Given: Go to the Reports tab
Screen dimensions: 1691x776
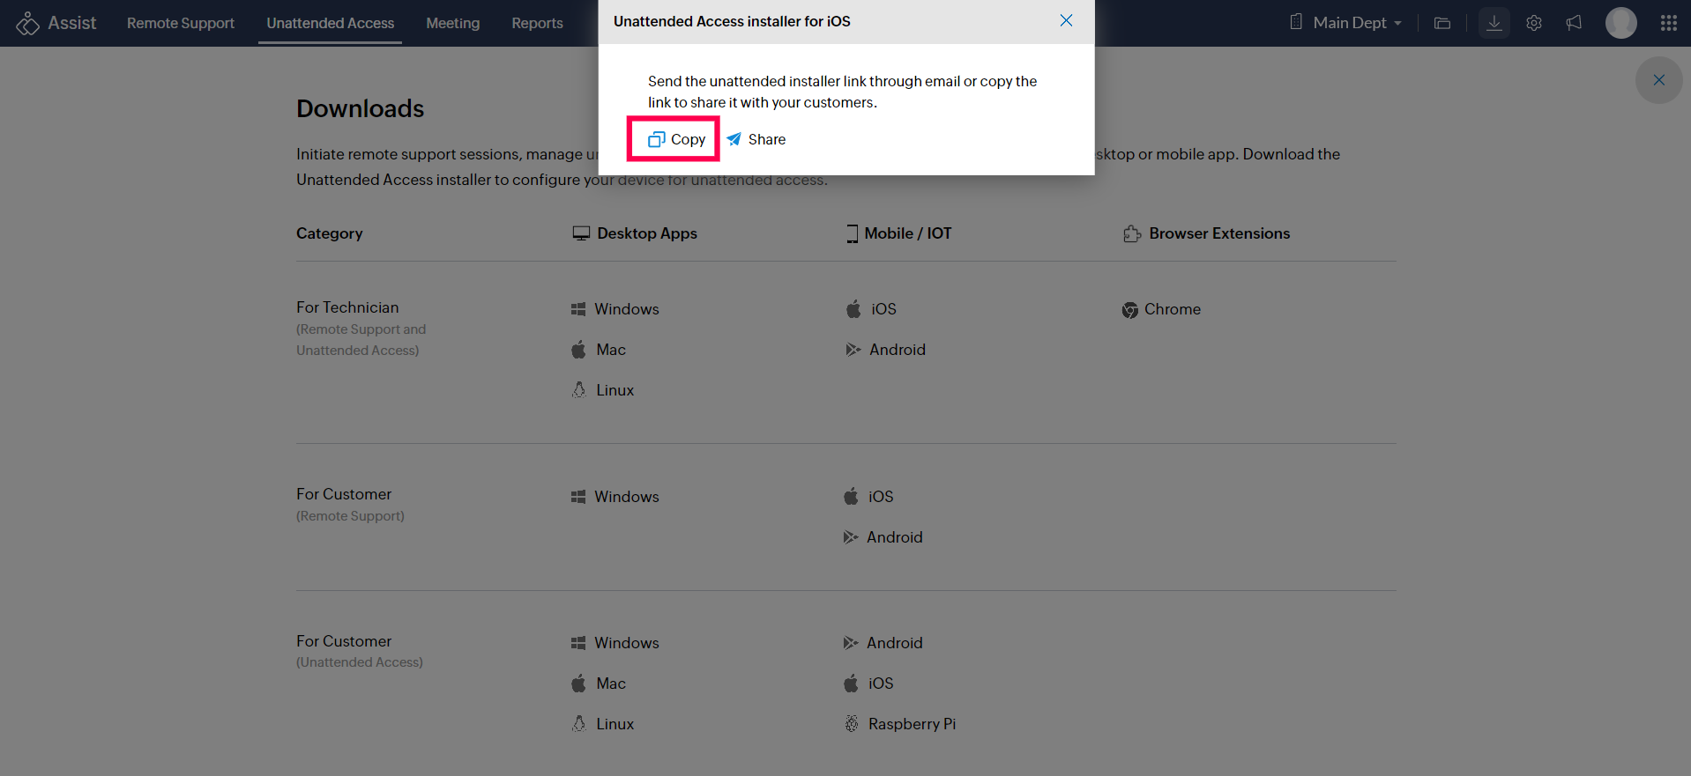Looking at the screenshot, I should [537, 23].
